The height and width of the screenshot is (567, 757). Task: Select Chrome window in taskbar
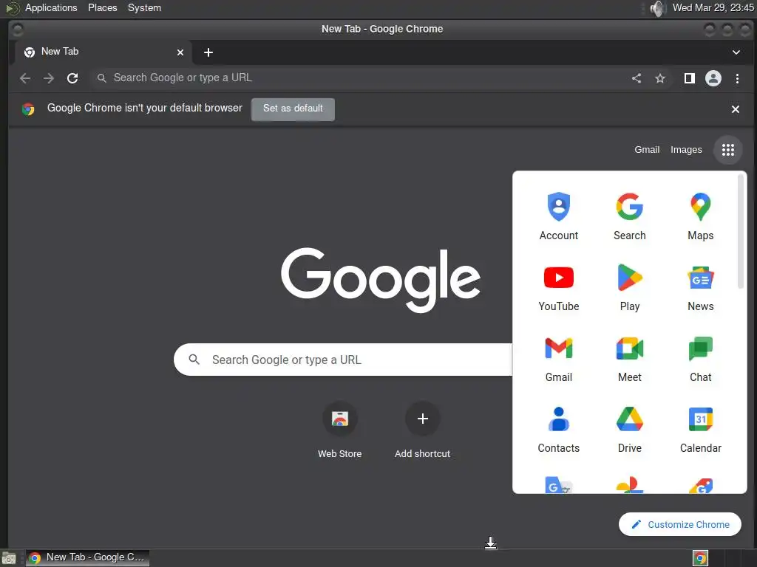[x=87, y=557]
